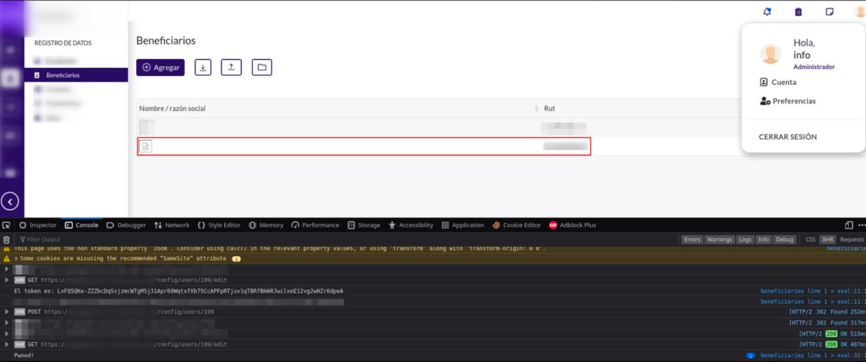Image resolution: width=866 pixels, height=362 pixels.
Task: Clear console output with trash icon
Action: click(x=6, y=240)
